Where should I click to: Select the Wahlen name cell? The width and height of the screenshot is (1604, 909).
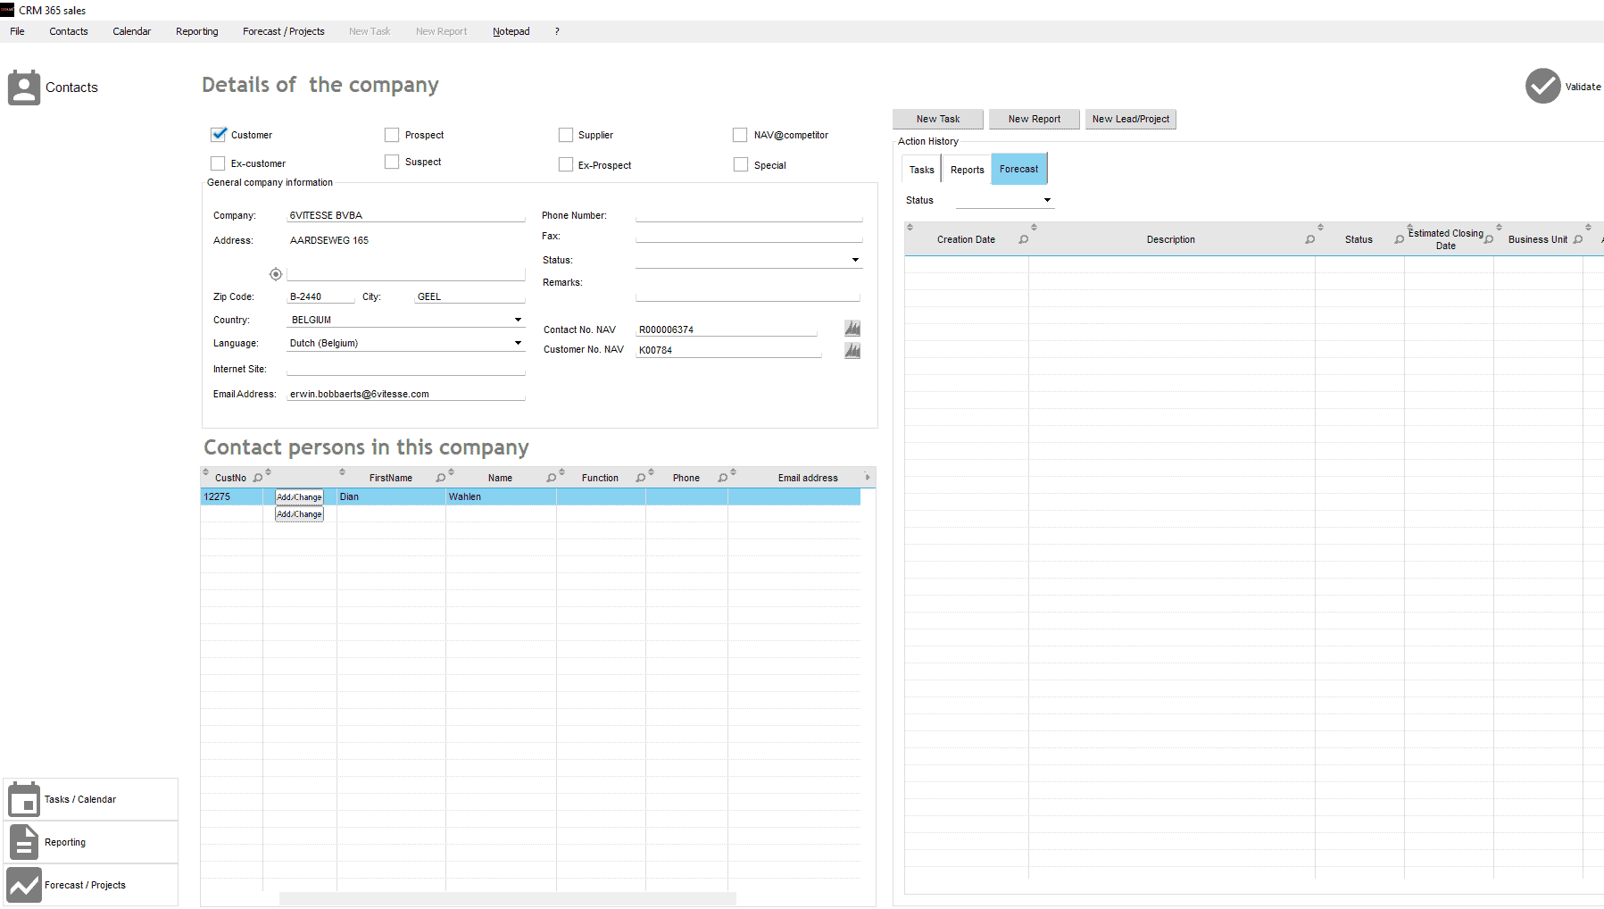click(x=501, y=496)
